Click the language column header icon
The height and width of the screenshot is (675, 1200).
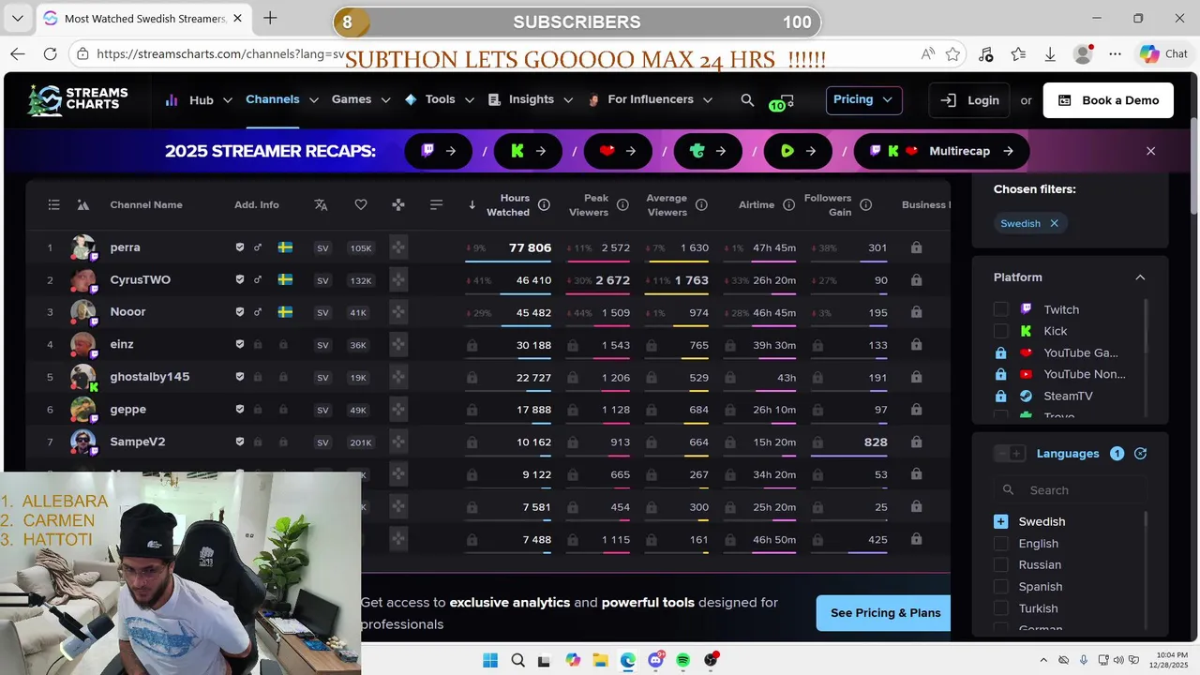pos(321,204)
